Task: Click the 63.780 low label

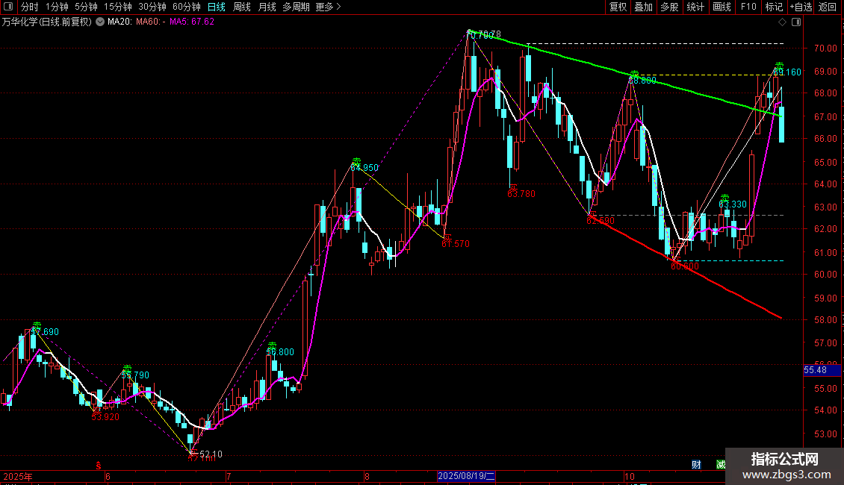Action: click(521, 193)
